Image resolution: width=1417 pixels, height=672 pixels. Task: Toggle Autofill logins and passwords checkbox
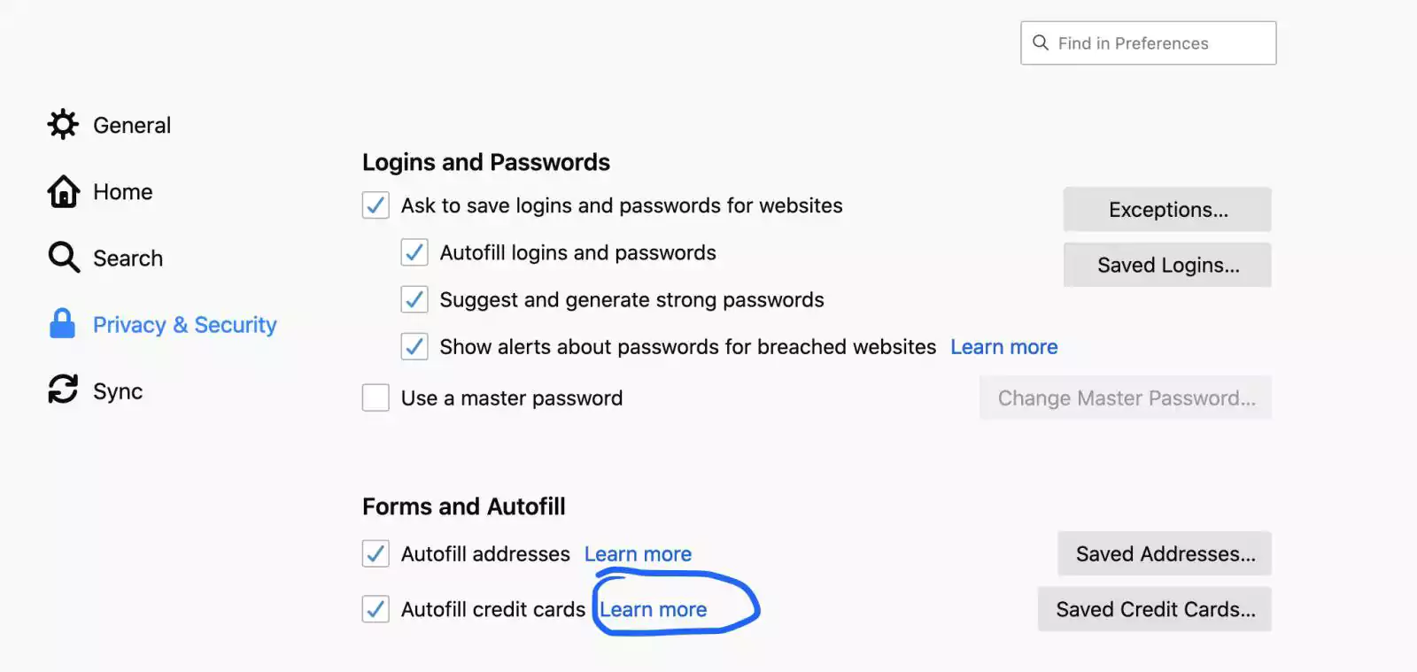point(414,252)
